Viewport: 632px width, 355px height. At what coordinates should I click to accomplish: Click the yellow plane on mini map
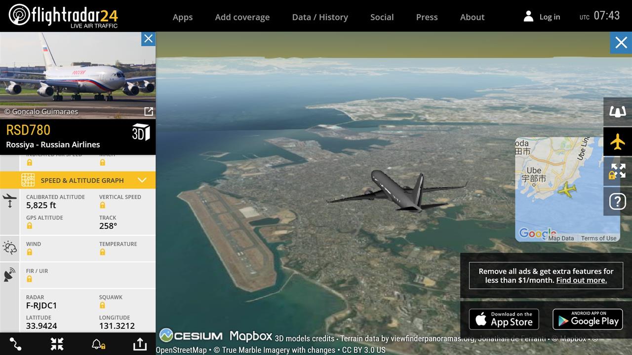[567, 190]
